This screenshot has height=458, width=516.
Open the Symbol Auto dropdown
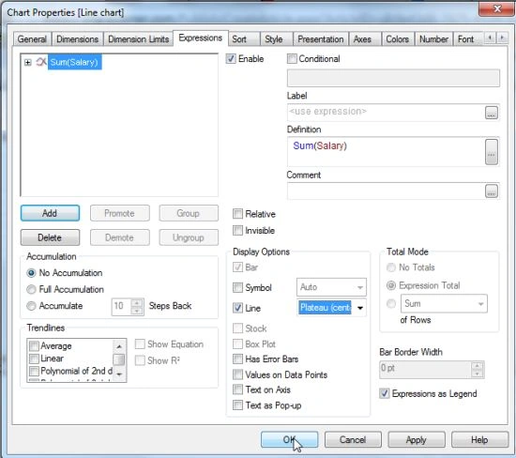pyautogui.click(x=332, y=287)
